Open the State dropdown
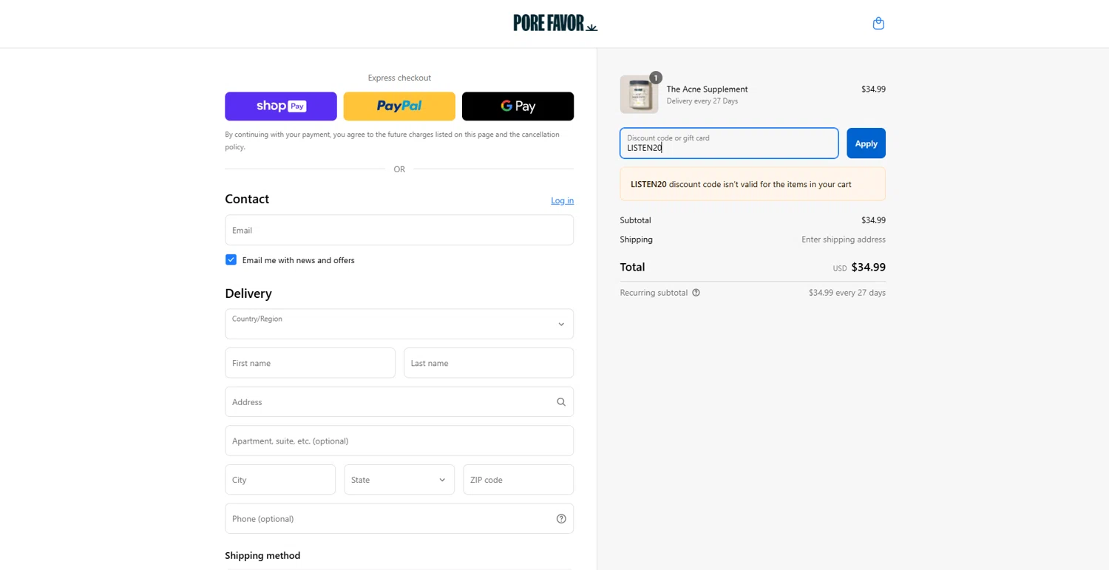This screenshot has height=570, width=1109. (x=399, y=480)
